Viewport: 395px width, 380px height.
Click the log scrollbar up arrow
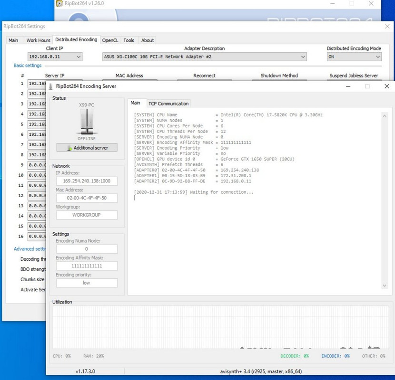coord(385,116)
